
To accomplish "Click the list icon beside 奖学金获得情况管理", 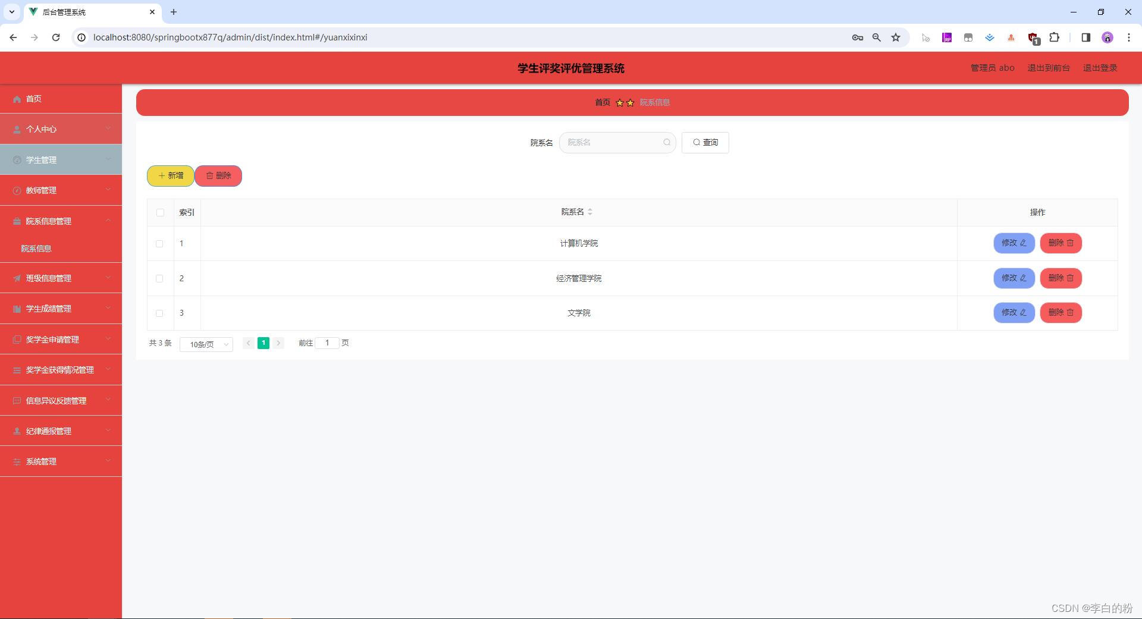I will 17,370.
